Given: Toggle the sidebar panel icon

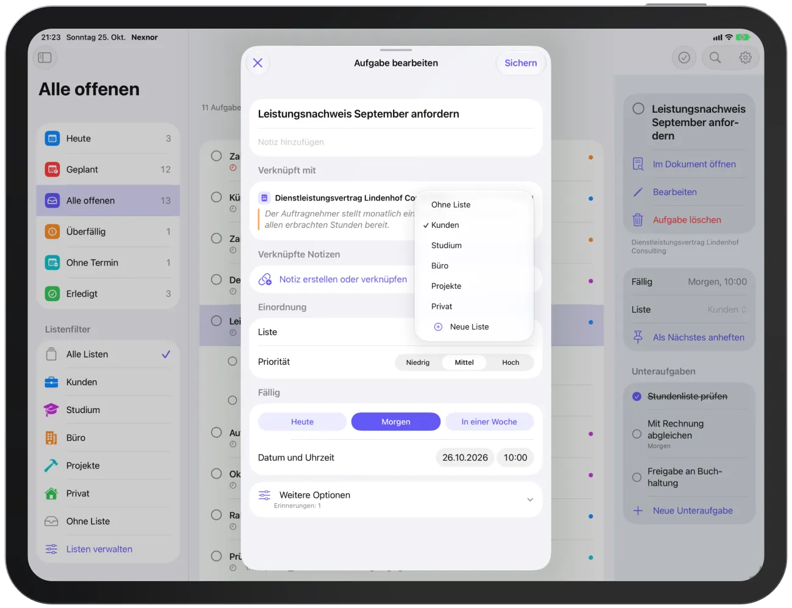Looking at the screenshot, I should (x=44, y=57).
